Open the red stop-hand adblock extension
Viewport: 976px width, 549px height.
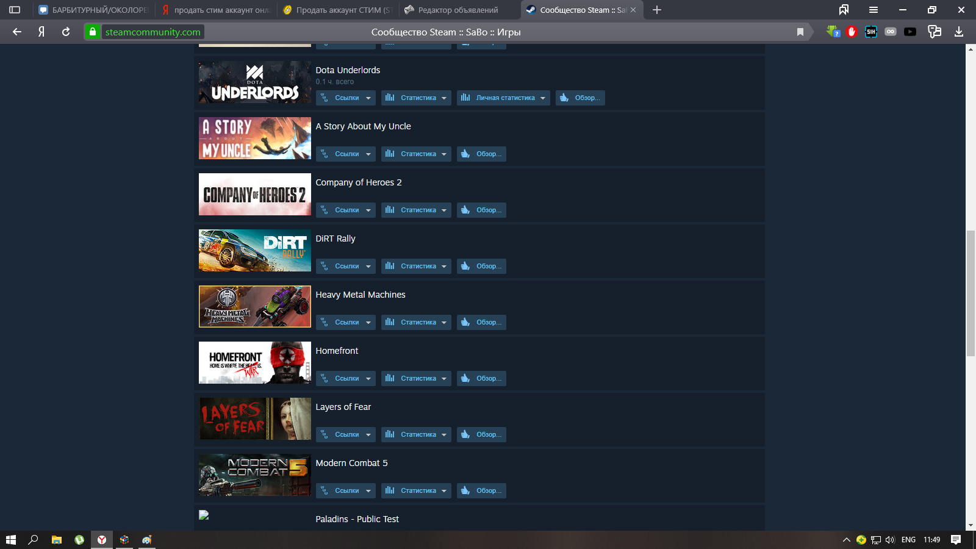pos(852,32)
